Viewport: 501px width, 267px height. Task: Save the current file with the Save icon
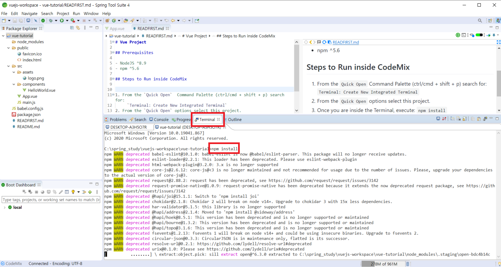[x=14, y=20]
